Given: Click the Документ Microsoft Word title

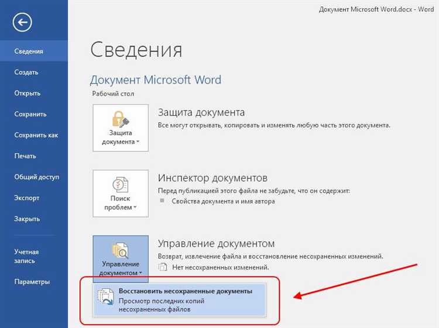Looking at the screenshot, I should tap(156, 80).
